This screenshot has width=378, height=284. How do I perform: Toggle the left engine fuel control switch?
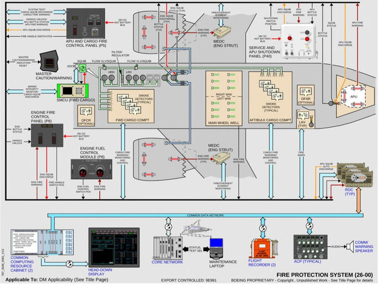pyautogui.click(x=83, y=171)
